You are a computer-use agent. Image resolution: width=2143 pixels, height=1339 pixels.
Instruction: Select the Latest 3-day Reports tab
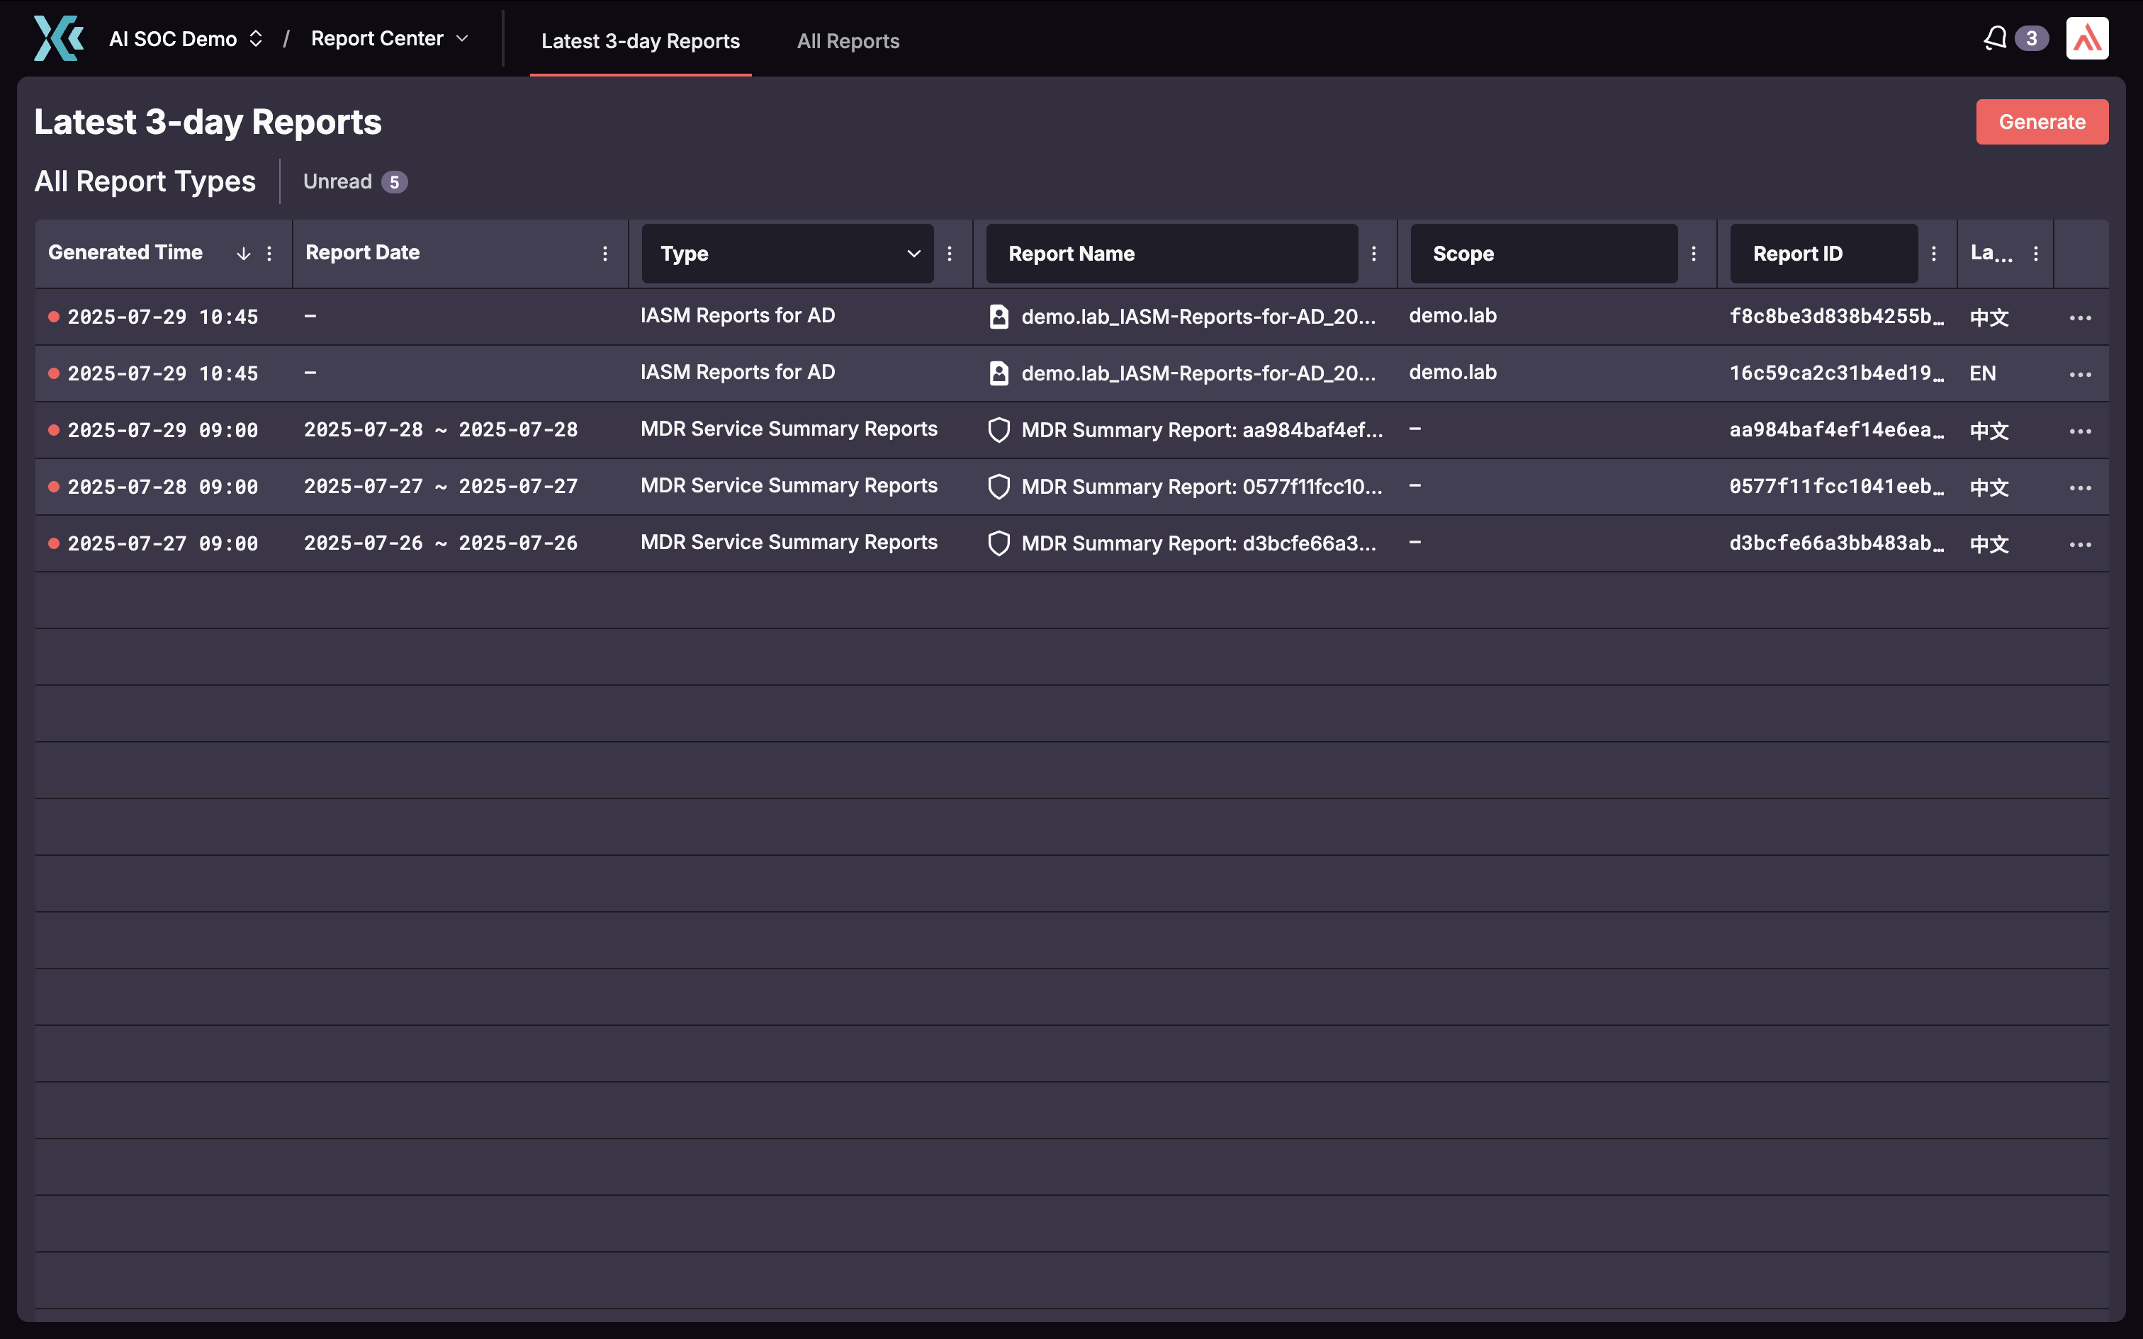click(x=640, y=41)
